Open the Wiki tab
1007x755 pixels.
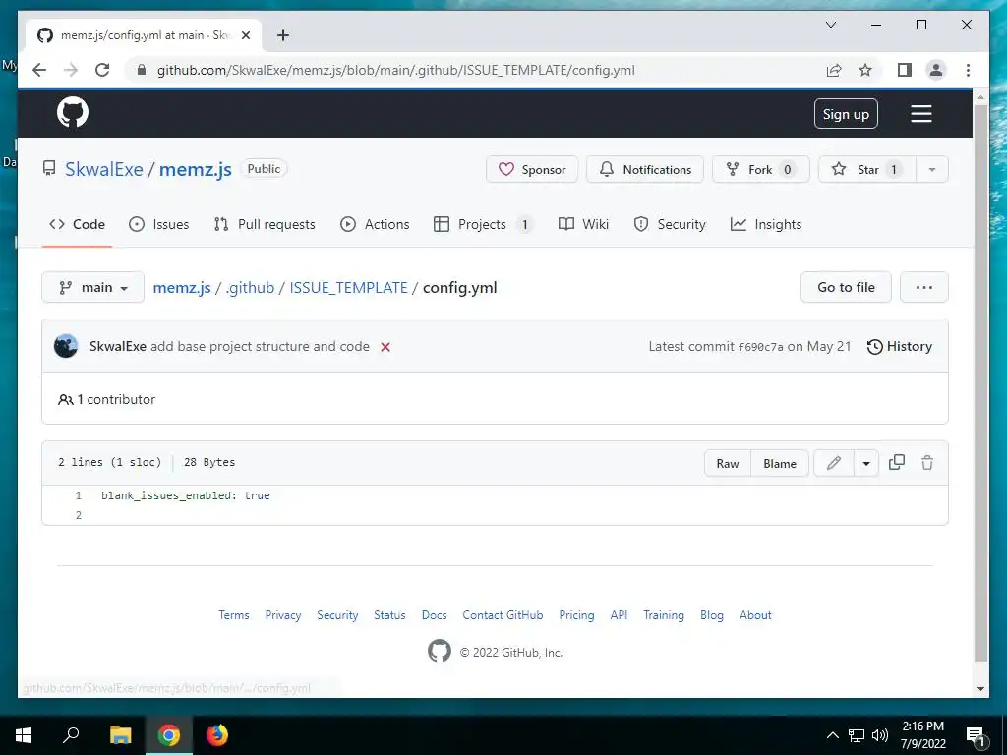tap(583, 224)
